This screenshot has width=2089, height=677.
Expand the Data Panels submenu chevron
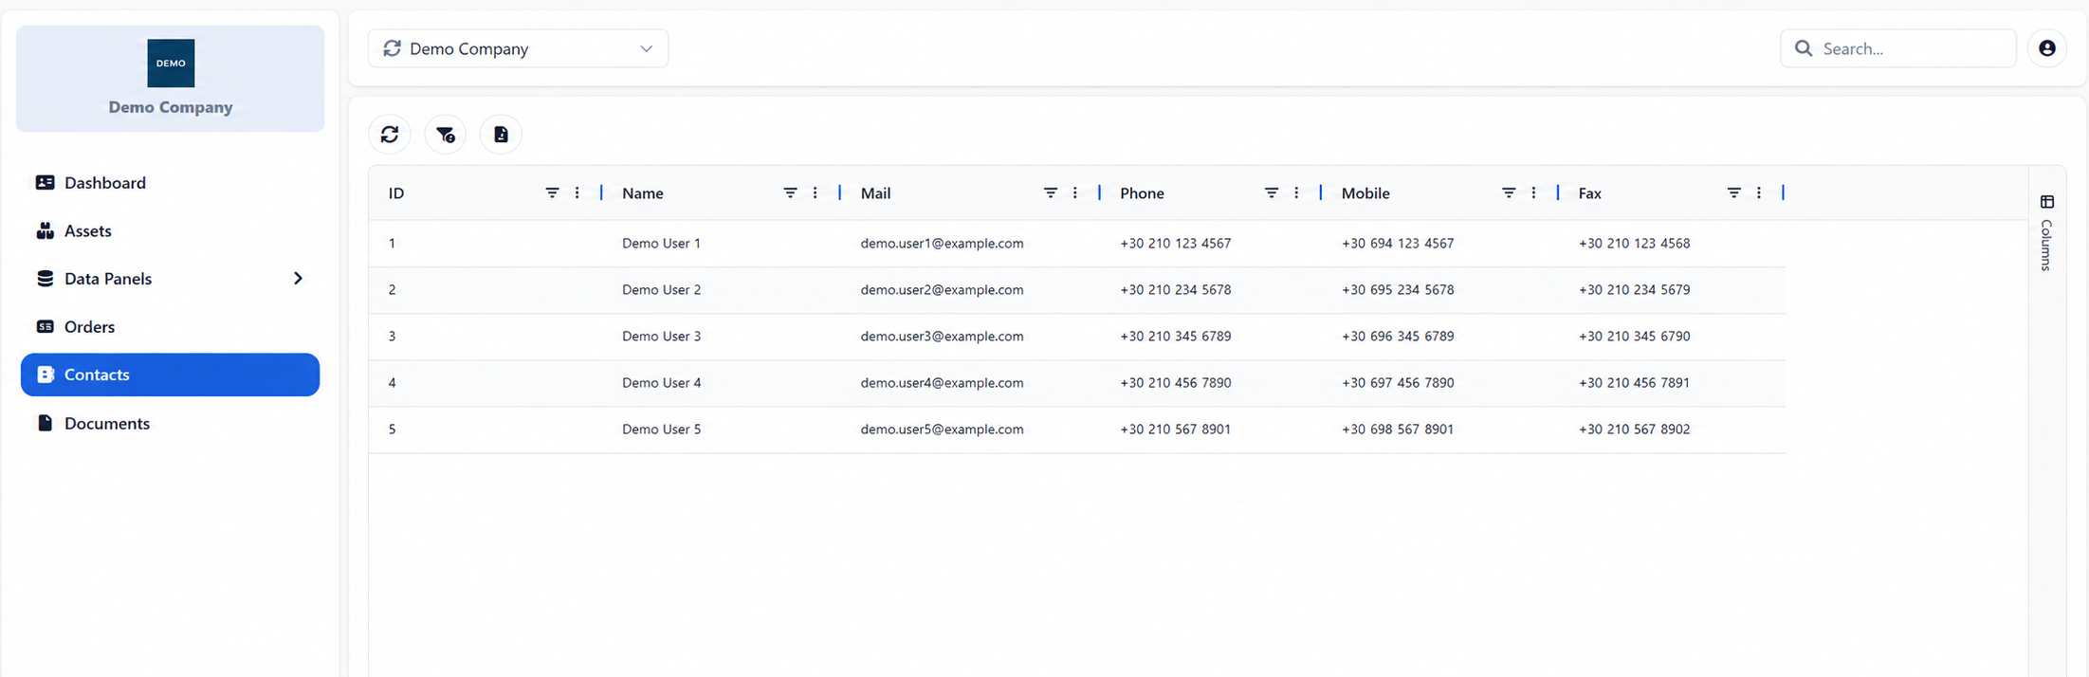[x=298, y=279]
